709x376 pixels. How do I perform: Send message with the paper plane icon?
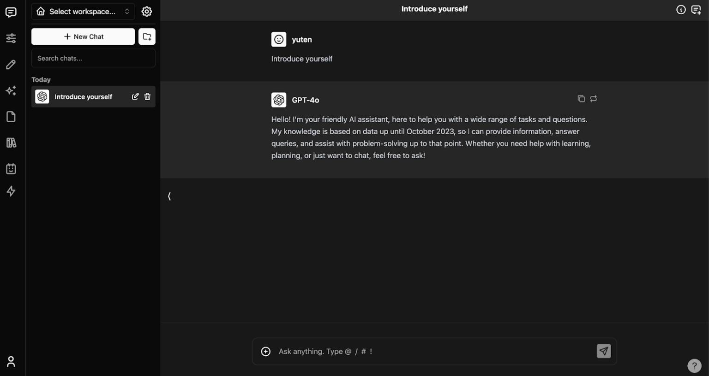(x=604, y=351)
